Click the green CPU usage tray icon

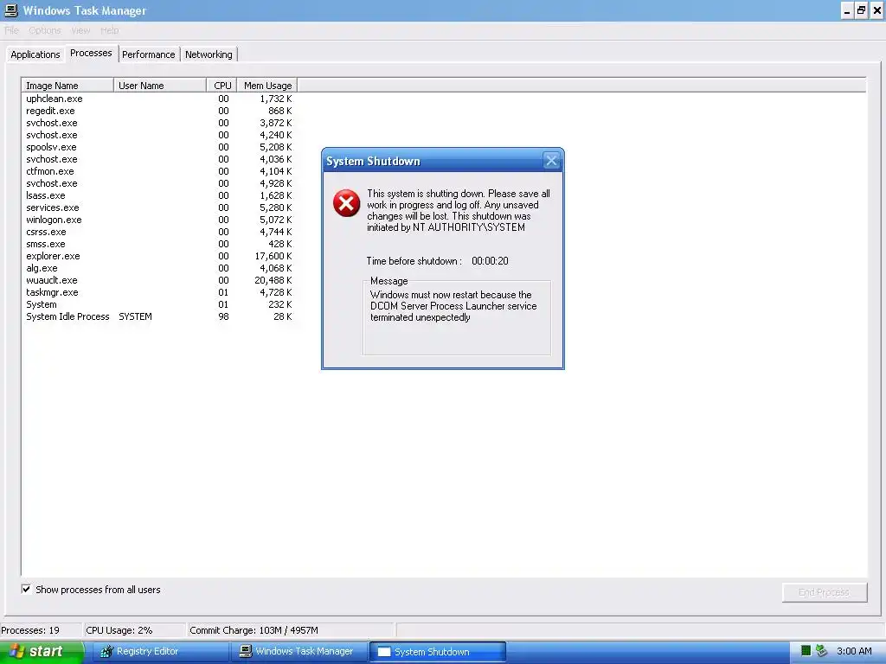[x=806, y=651]
